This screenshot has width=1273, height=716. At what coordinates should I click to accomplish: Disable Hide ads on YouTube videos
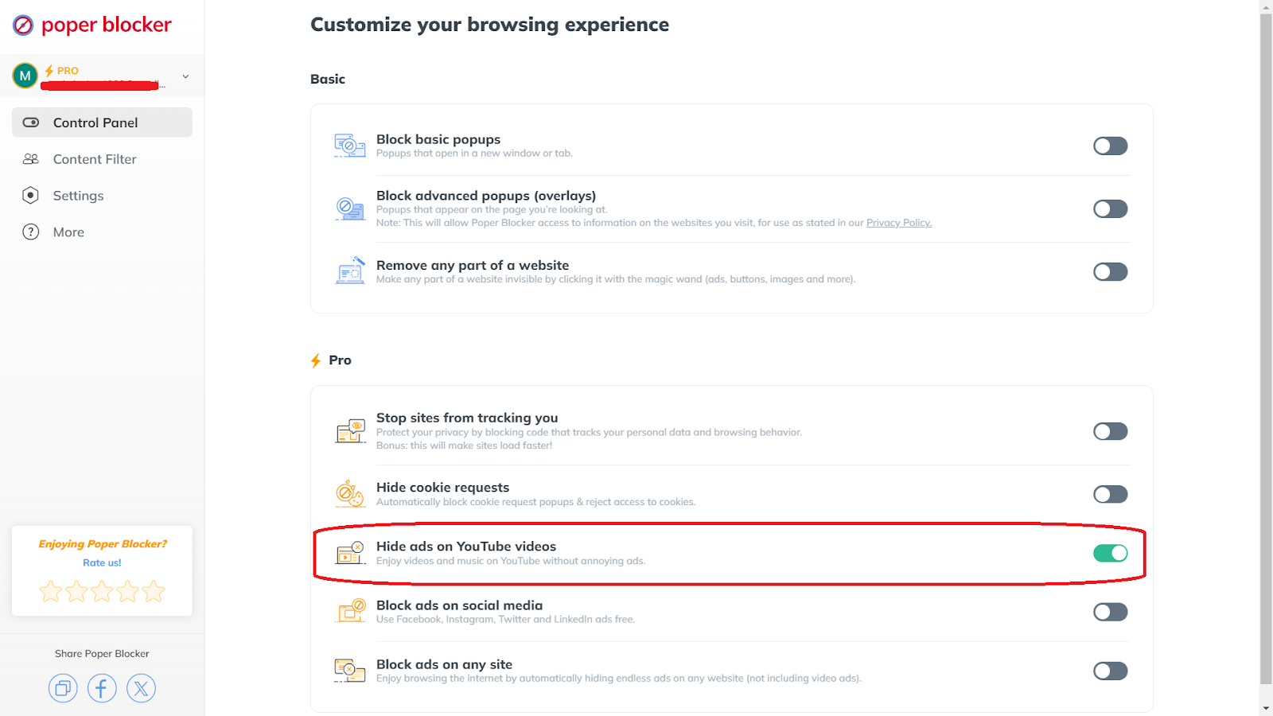point(1110,553)
